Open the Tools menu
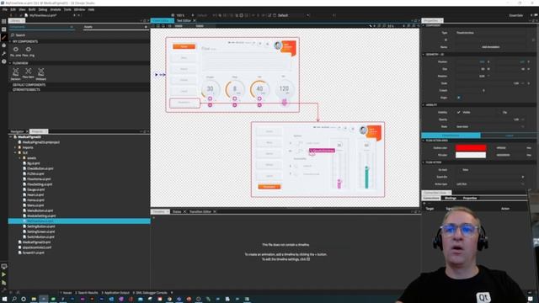This screenshot has width=539, height=303. tap(67, 9)
